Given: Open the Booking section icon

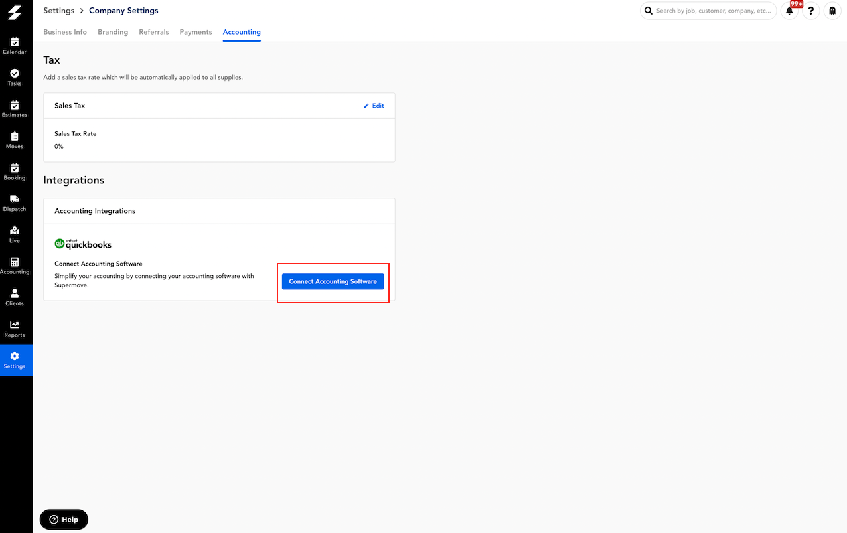Looking at the screenshot, I should pyautogui.click(x=15, y=168).
